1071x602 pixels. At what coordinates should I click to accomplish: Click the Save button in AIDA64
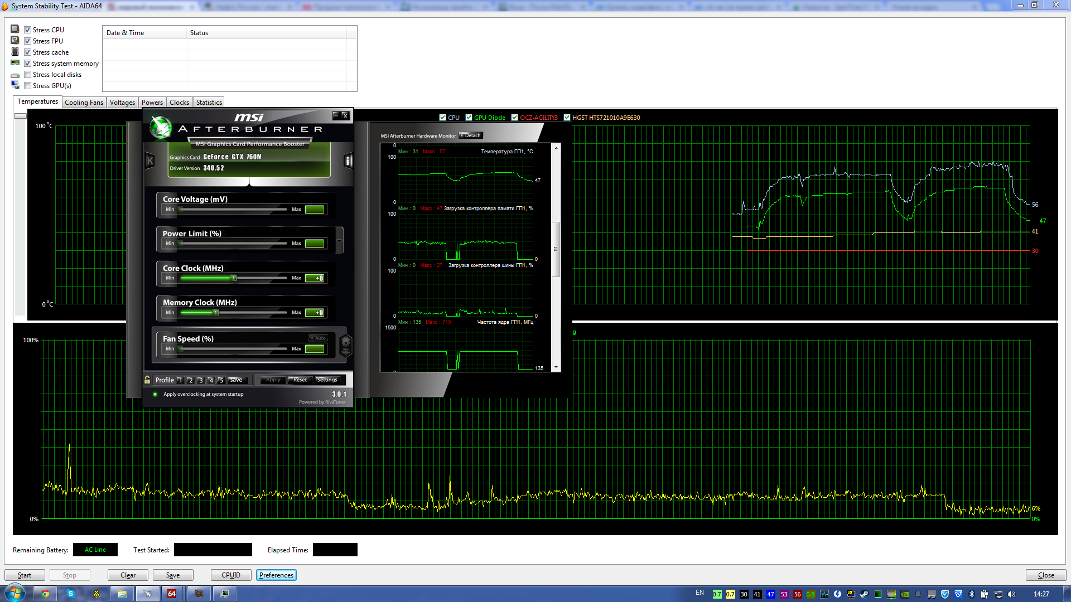tap(173, 575)
